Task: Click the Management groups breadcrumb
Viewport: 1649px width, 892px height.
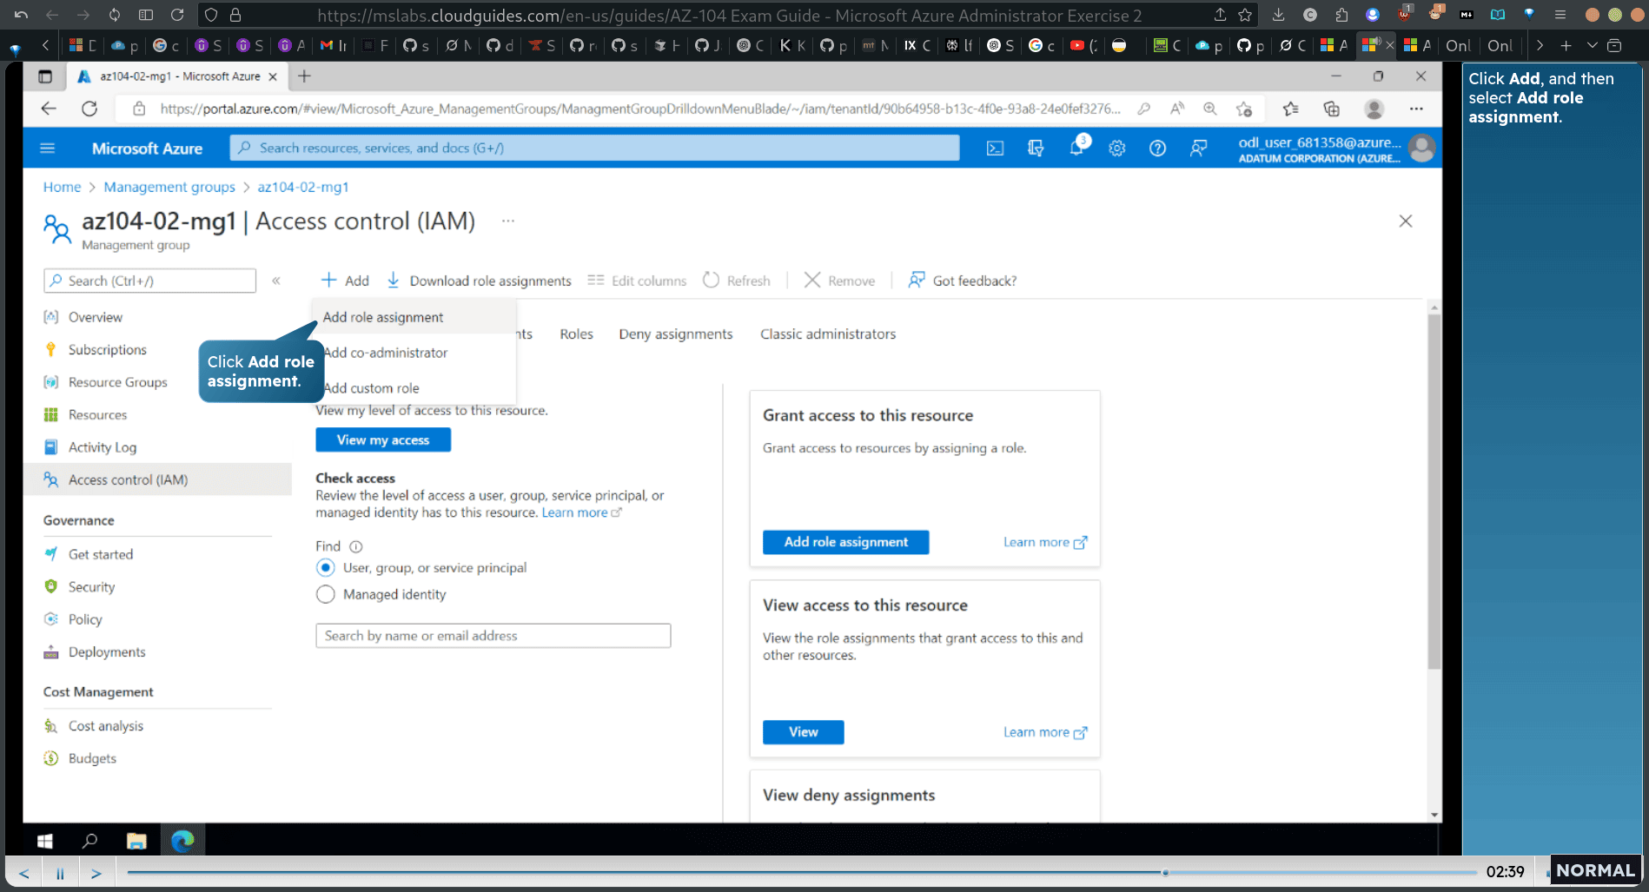Action: [x=169, y=187]
